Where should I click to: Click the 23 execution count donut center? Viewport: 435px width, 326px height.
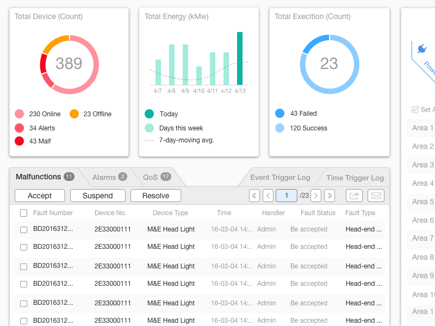coord(329,64)
